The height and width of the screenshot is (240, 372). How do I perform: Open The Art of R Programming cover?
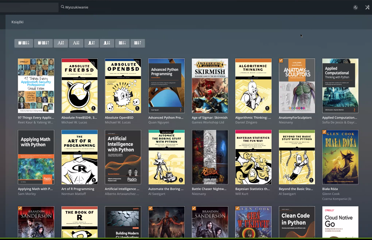coord(80,157)
